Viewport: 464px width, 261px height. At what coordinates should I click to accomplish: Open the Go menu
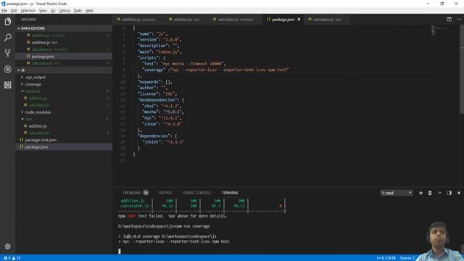click(x=53, y=11)
